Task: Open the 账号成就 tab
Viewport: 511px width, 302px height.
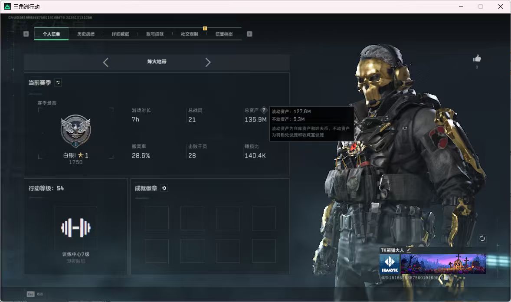Action: pos(155,34)
